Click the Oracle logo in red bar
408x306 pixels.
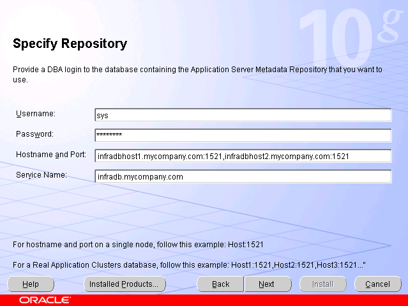point(45,300)
